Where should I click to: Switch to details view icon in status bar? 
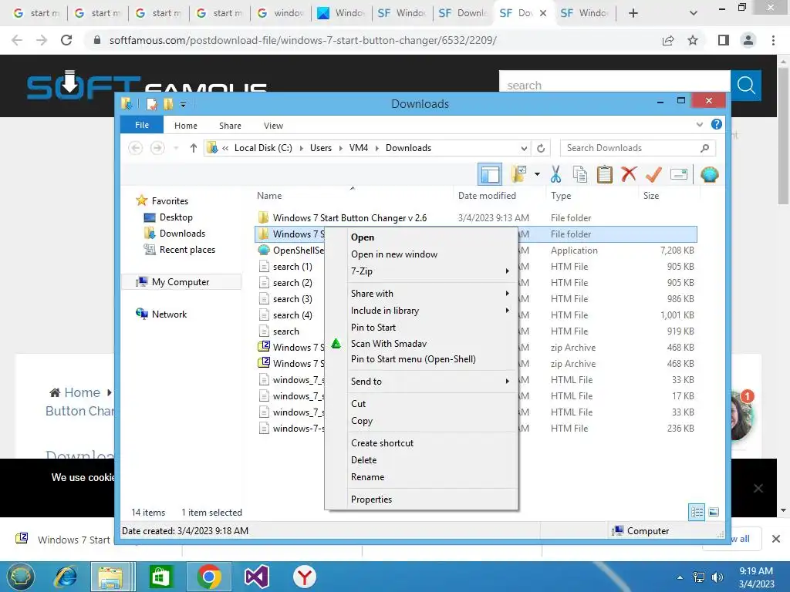(x=697, y=512)
